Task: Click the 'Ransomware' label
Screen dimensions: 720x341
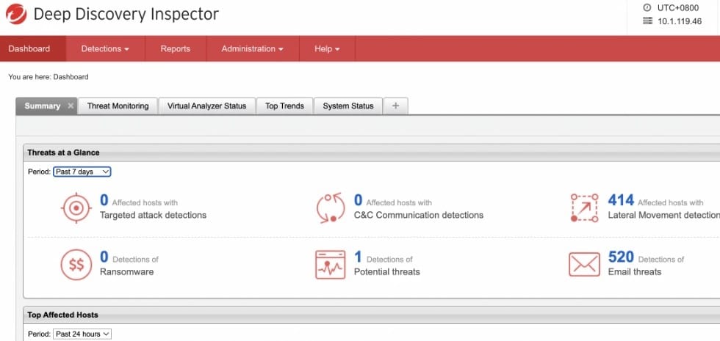Action: tap(126, 272)
